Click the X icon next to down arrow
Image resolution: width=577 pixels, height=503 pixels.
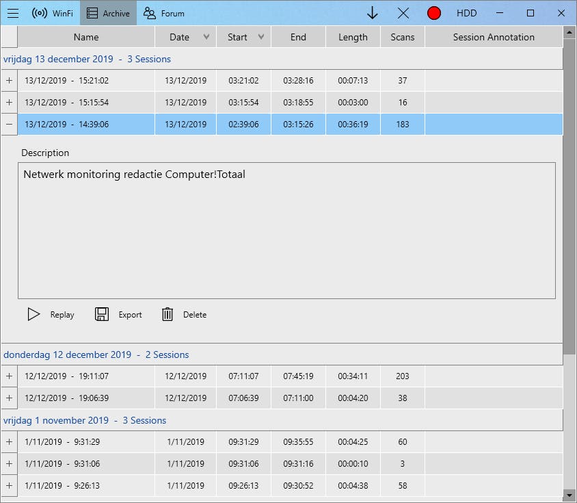point(403,13)
